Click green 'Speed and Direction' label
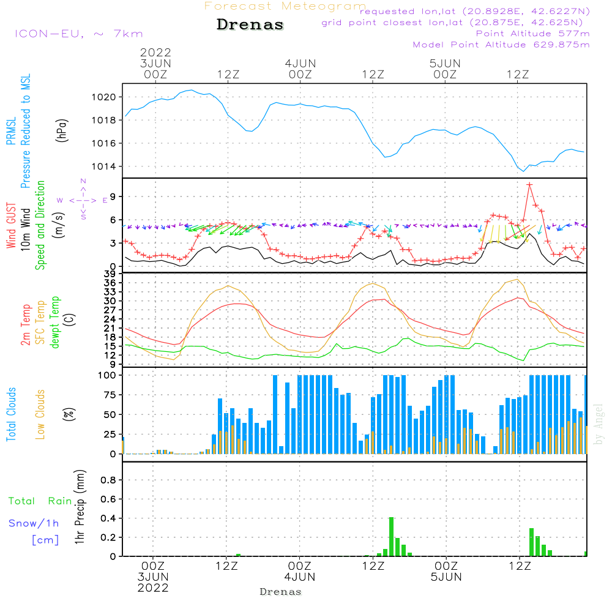 [x=40, y=225]
